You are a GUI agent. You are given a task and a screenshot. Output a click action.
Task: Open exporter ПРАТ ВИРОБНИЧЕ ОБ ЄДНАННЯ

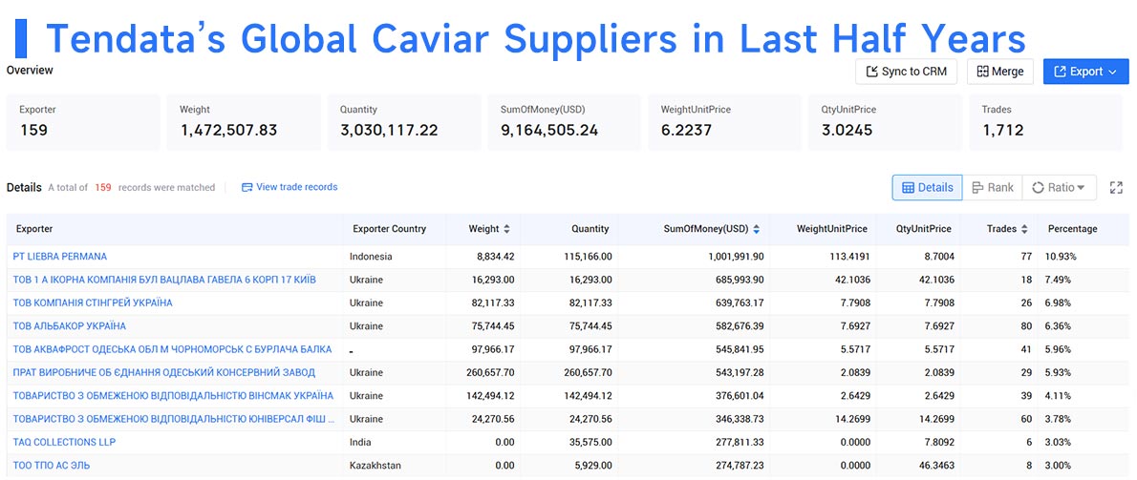pos(164,372)
